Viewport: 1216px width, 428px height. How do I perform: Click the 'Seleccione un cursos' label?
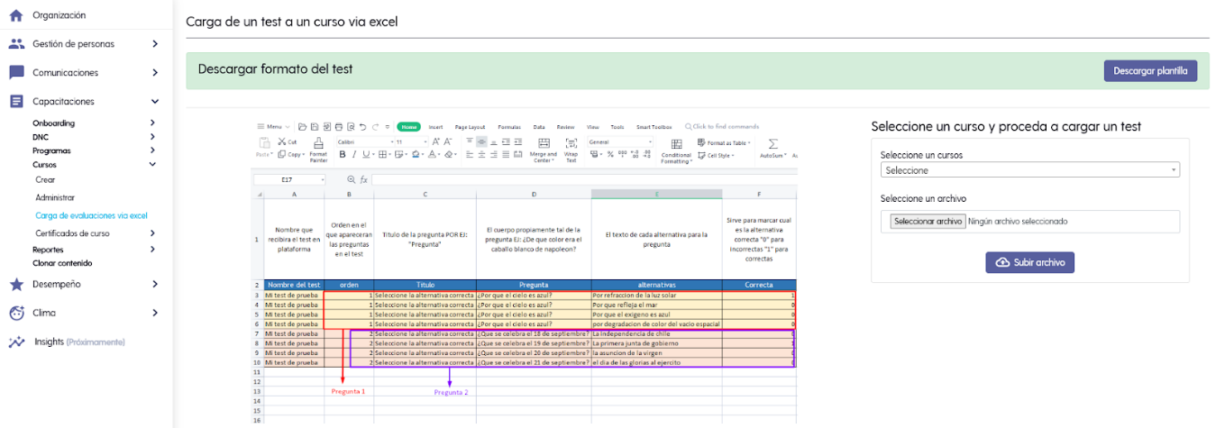[x=921, y=155]
